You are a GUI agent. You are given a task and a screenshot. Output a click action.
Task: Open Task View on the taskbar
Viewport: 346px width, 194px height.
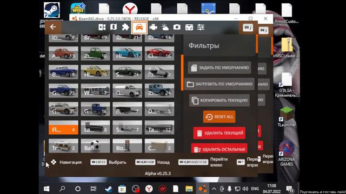pos(94,189)
